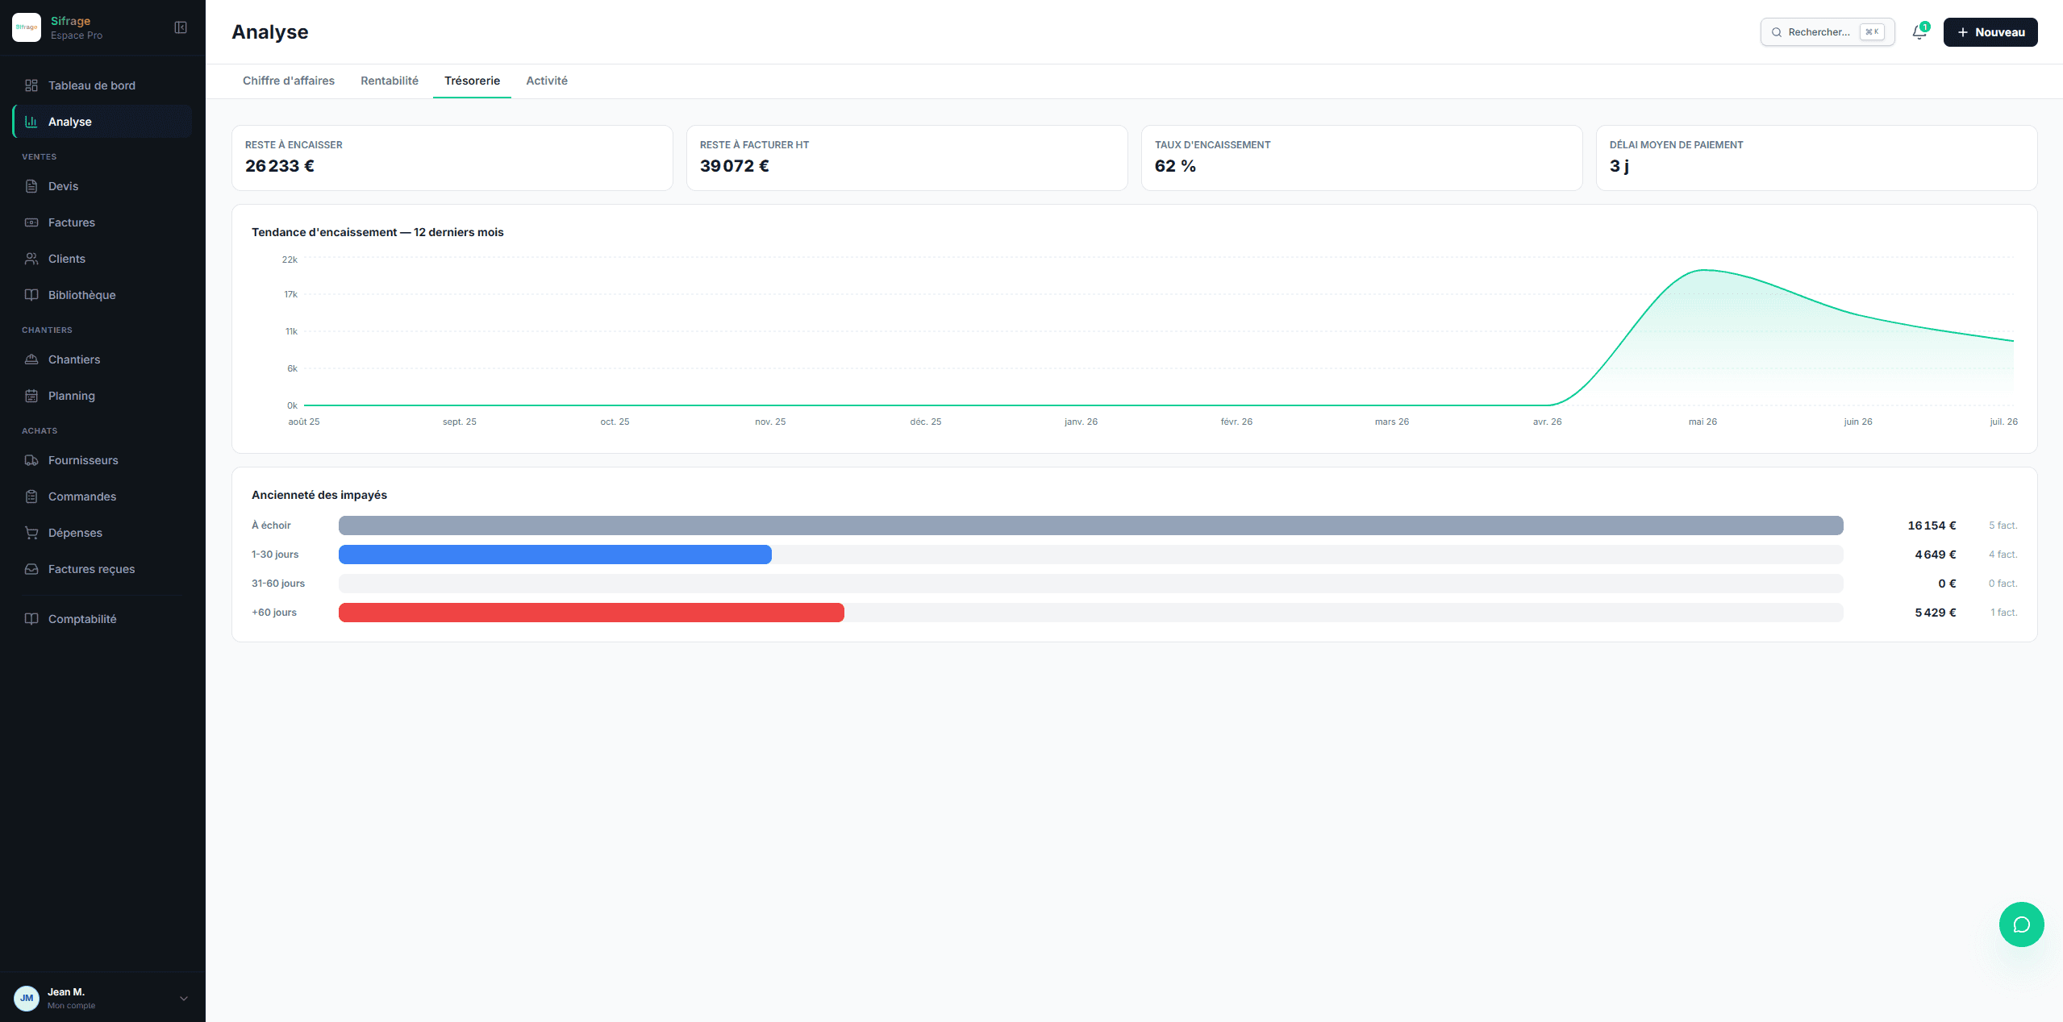Click the Devis document icon

(x=31, y=186)
